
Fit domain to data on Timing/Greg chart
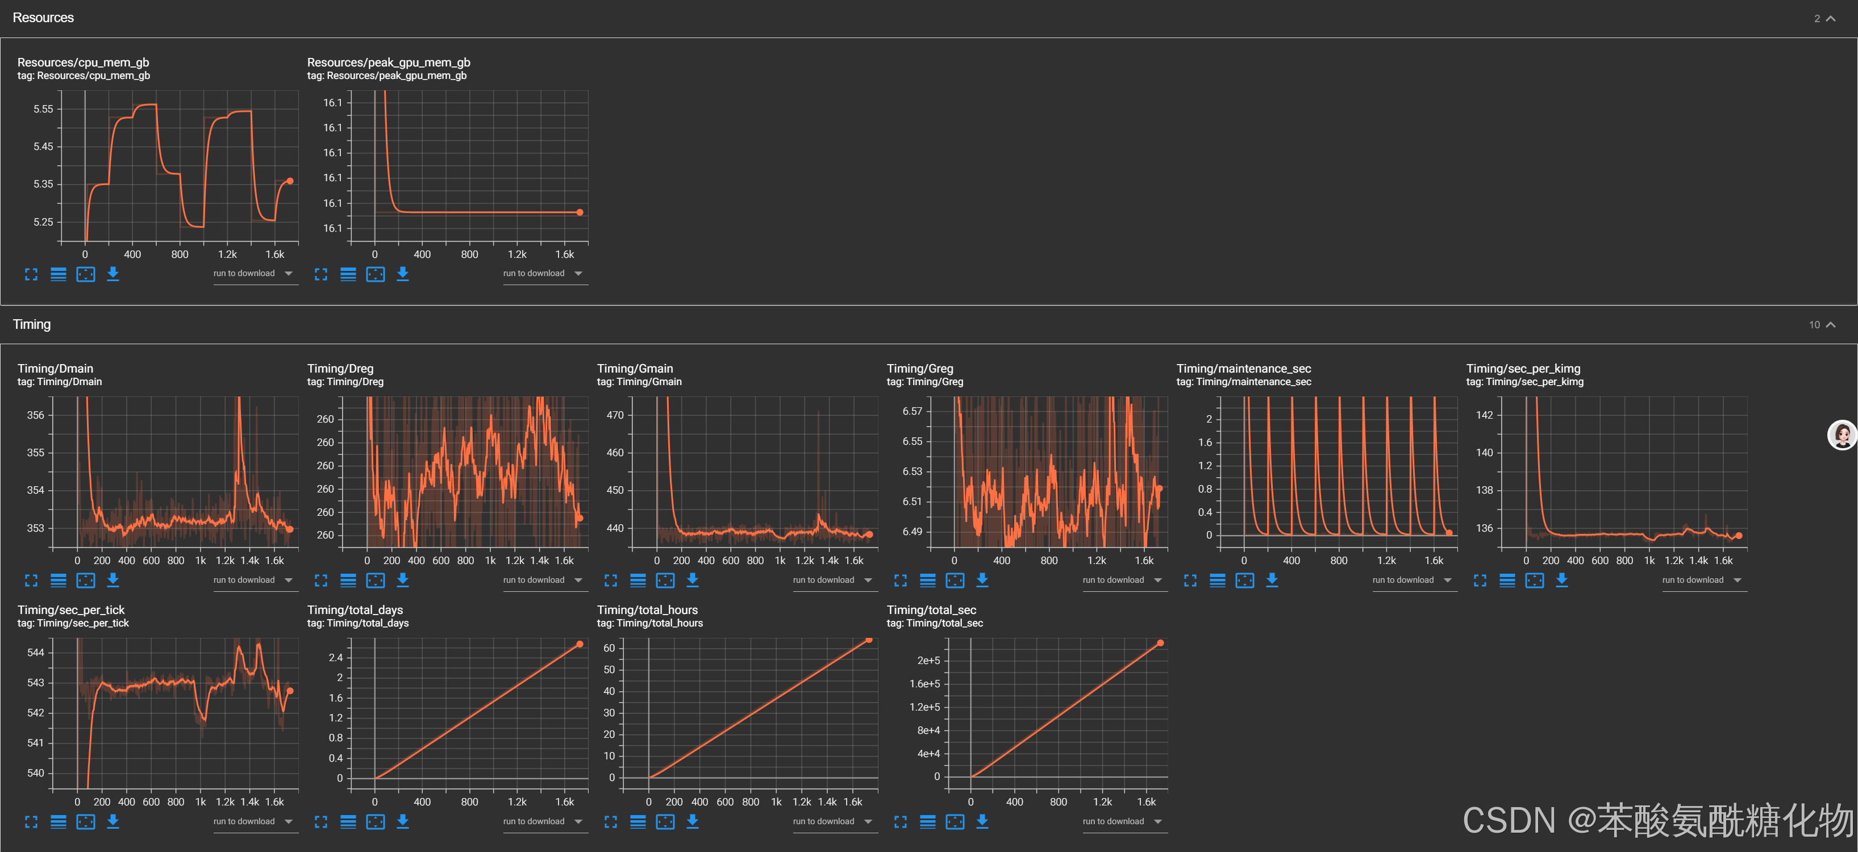[x=955, y=580]
